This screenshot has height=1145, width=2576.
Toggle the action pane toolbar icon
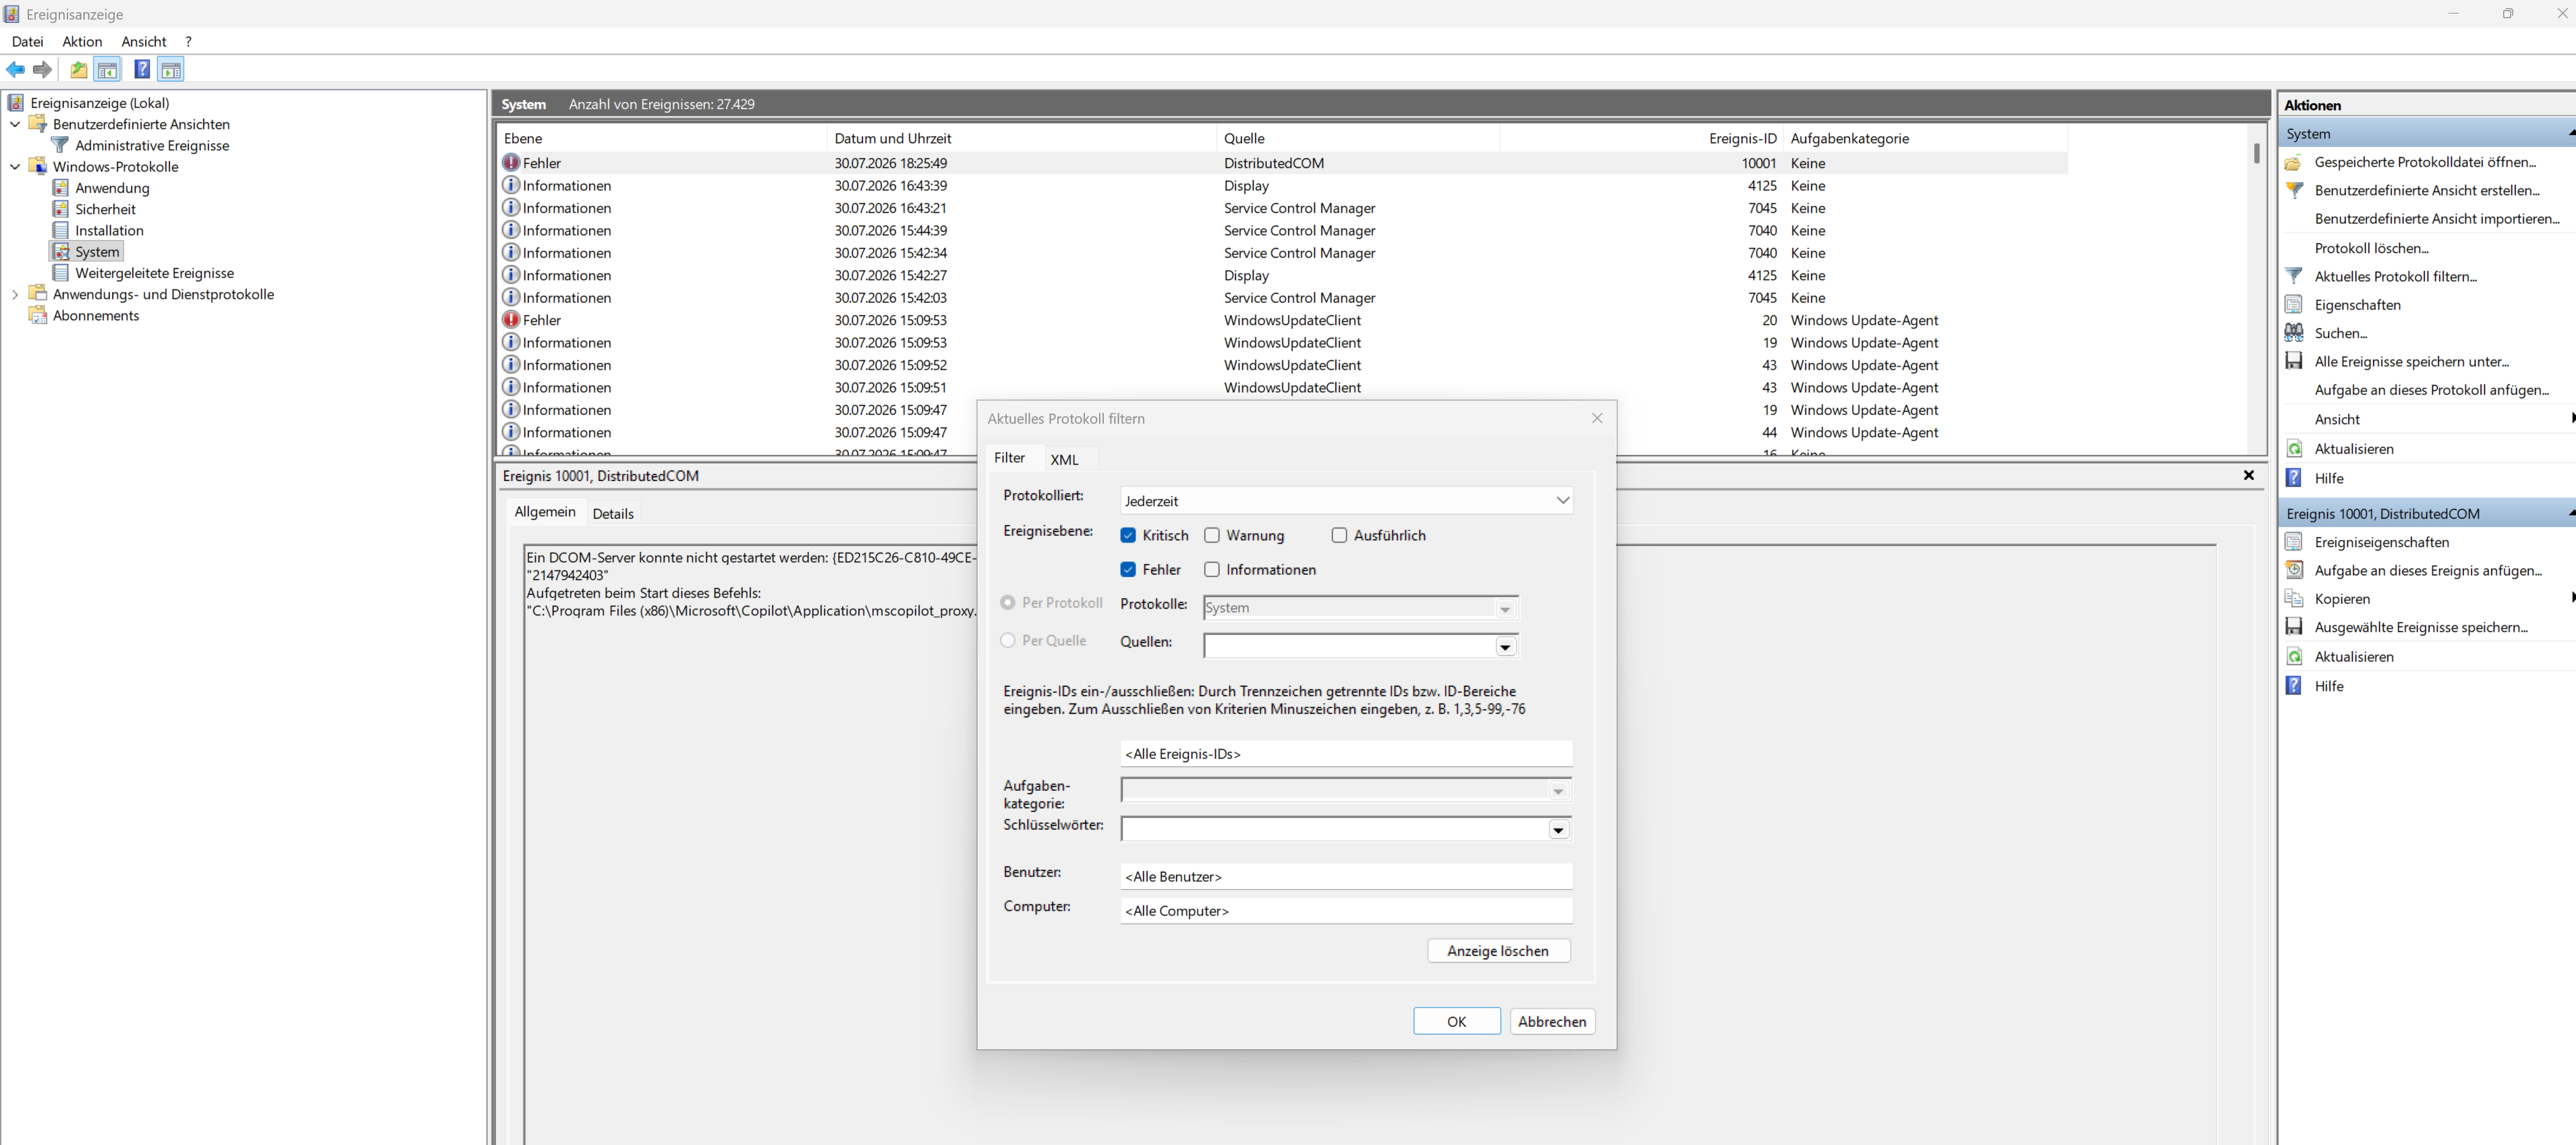[x=171, y=69]
